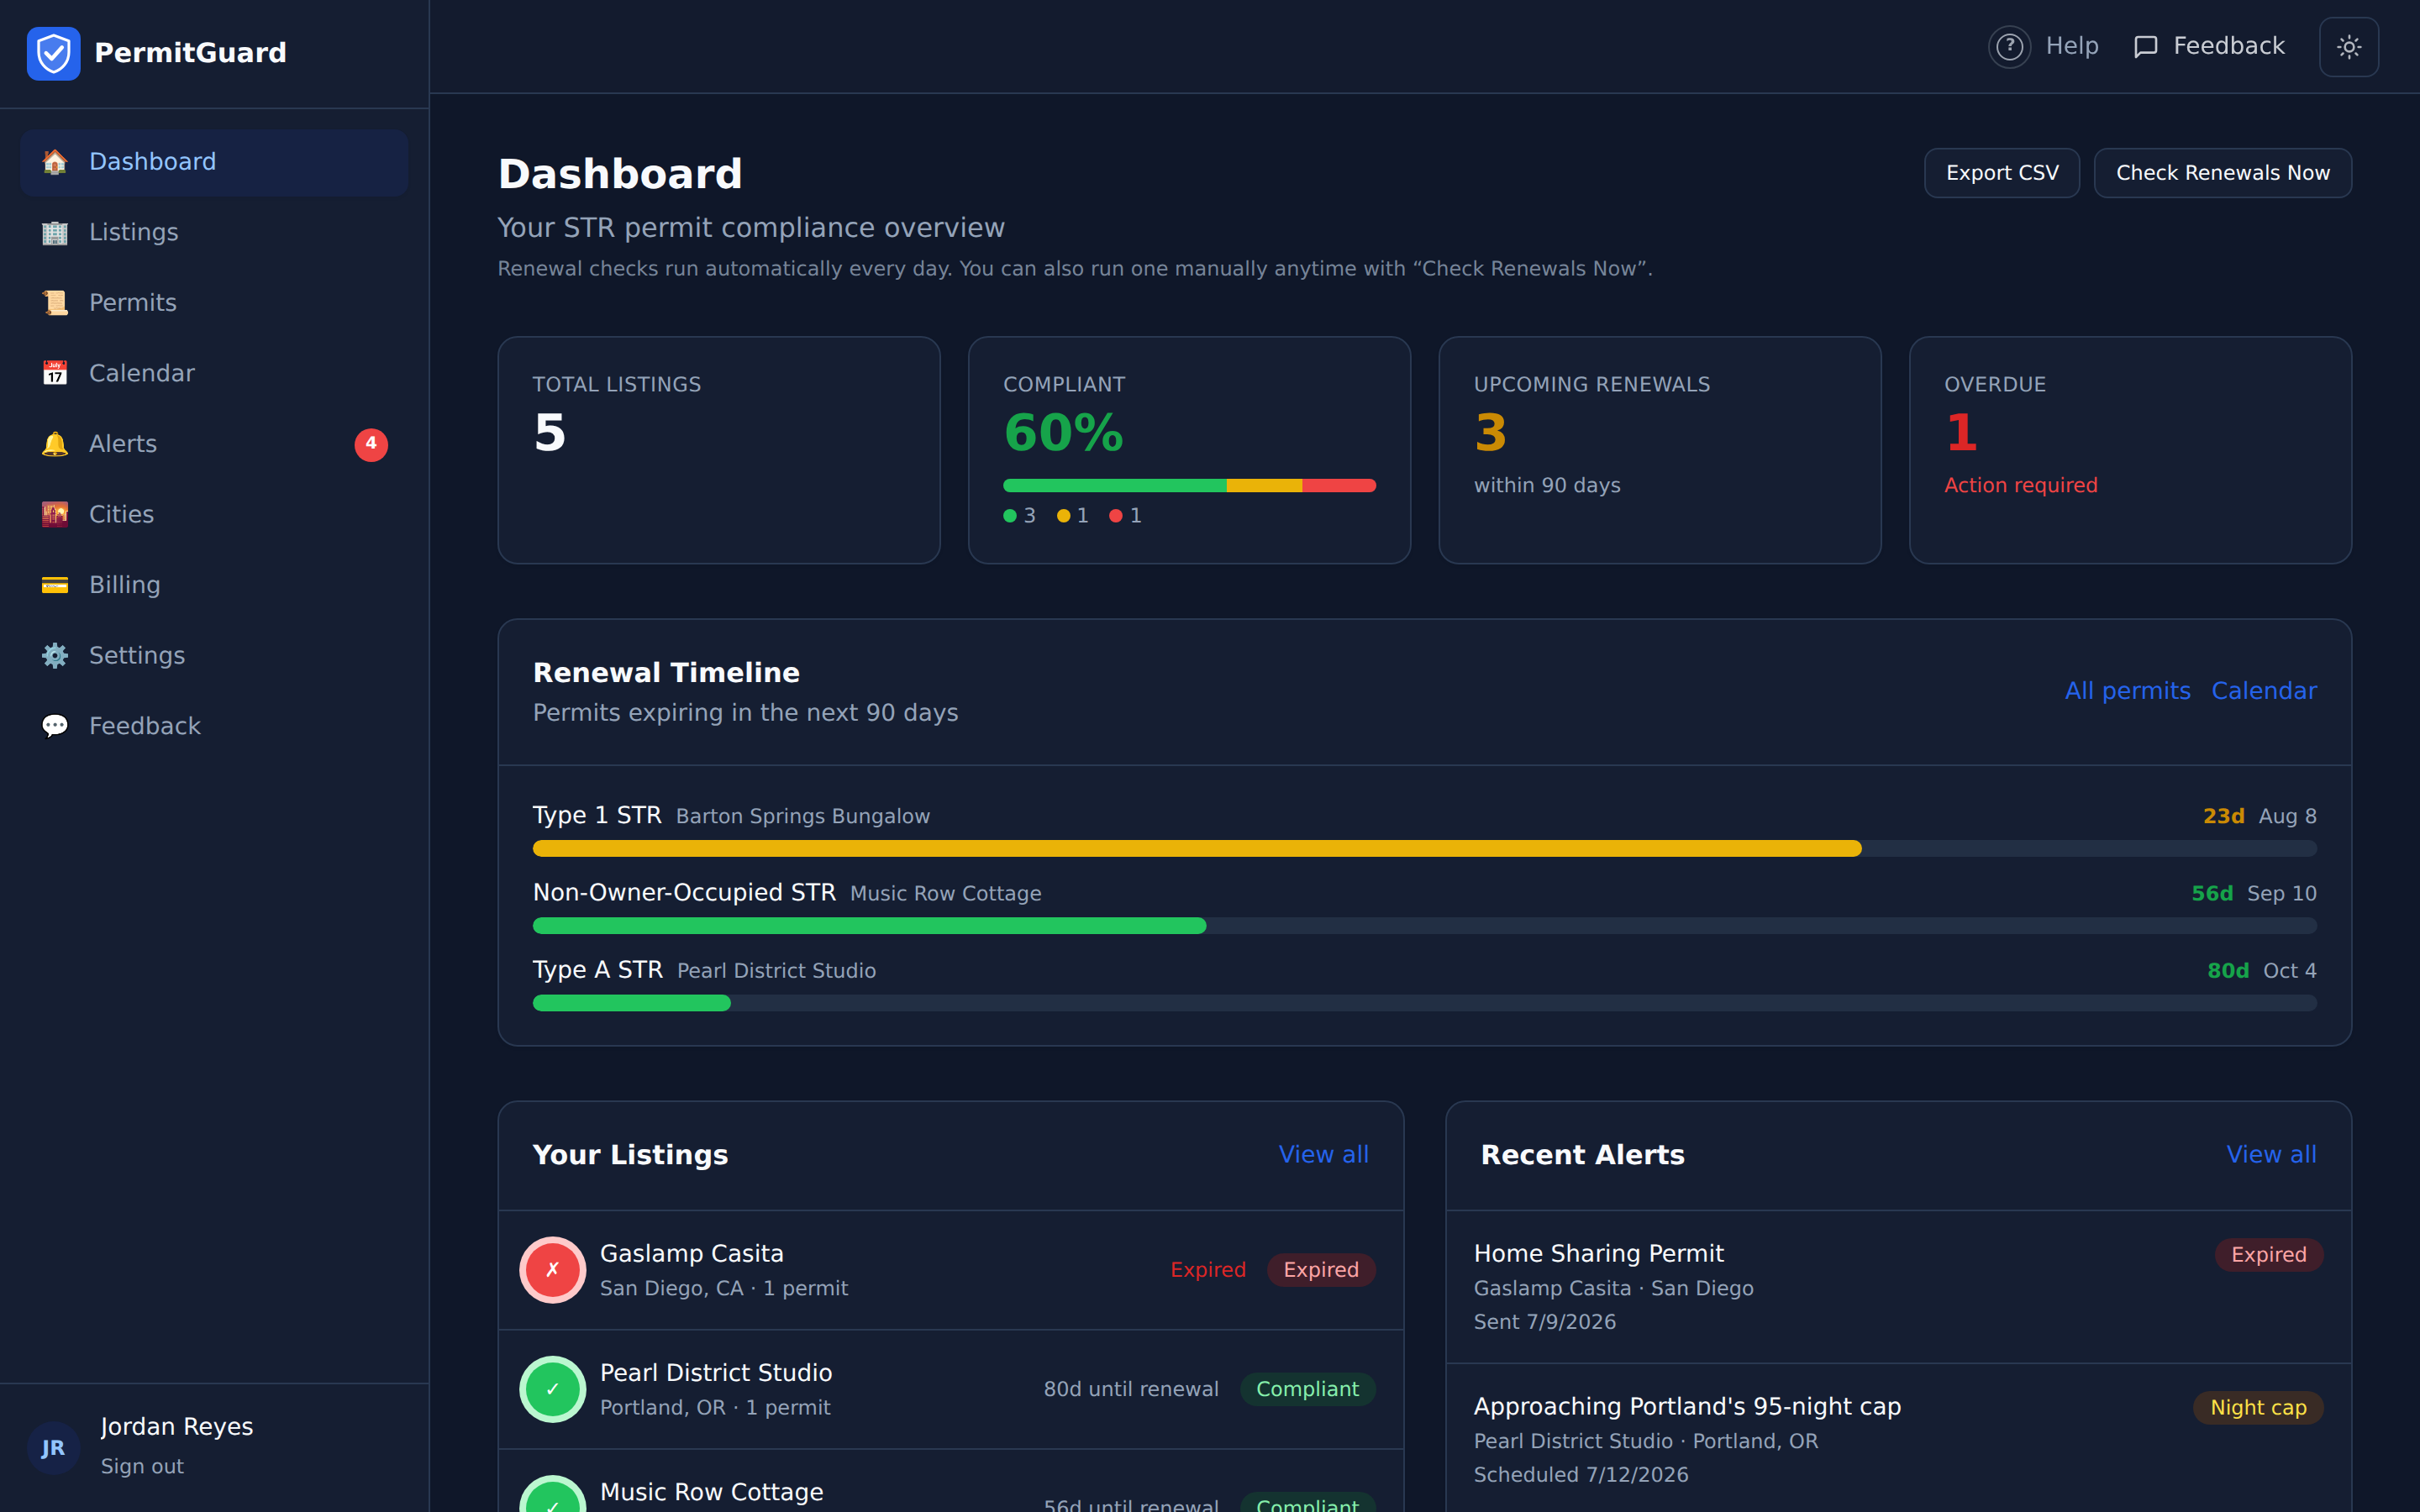
Task: Click the Export CSV button
Action: 2002,173
